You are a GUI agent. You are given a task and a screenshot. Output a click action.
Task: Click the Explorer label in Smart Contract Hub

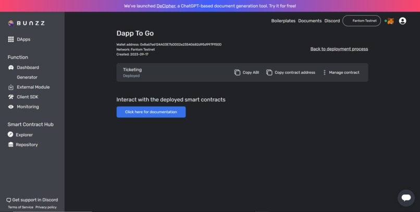[24, 135]
